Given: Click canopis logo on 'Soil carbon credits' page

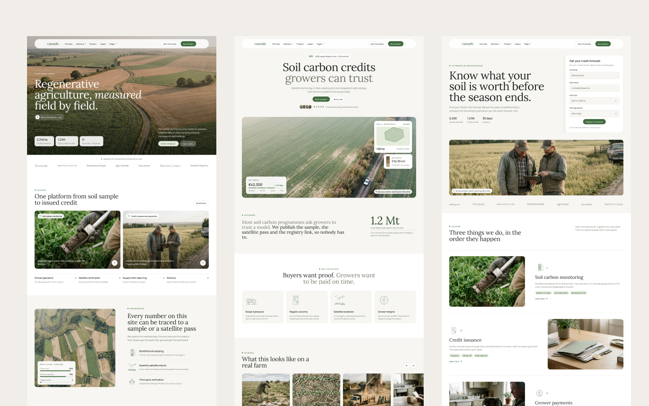Looking at the screenshot, I should point(260,44).
